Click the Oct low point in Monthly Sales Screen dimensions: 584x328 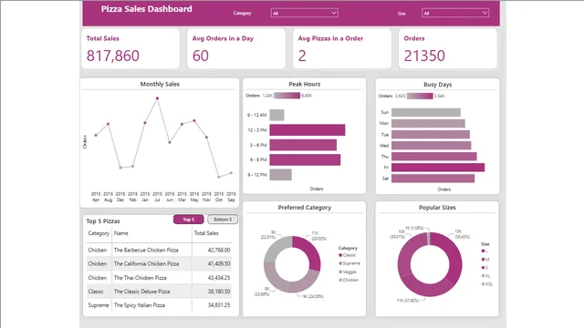(219, 177)
